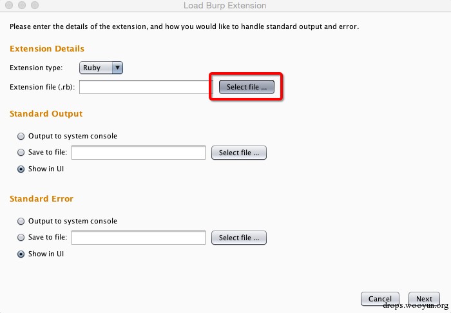Screen dimensions: 451x313
Task: Select Standard Output 'Output to system console'
Action: [x=22, y=136]
